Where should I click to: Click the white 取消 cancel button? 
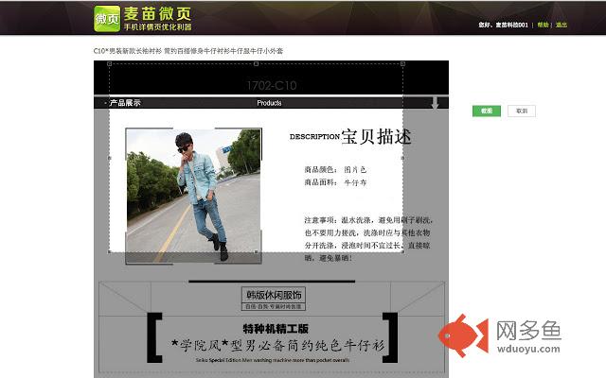(x=522, y=112)
